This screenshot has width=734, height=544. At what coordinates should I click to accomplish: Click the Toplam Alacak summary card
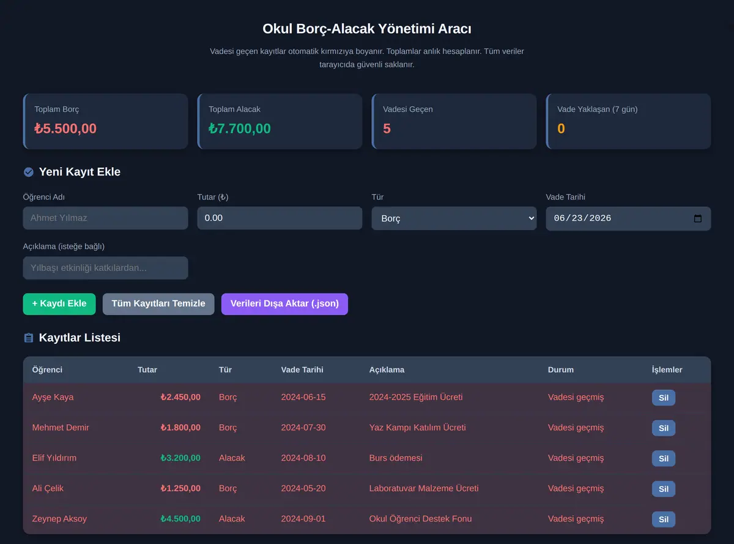pos(280,121)
